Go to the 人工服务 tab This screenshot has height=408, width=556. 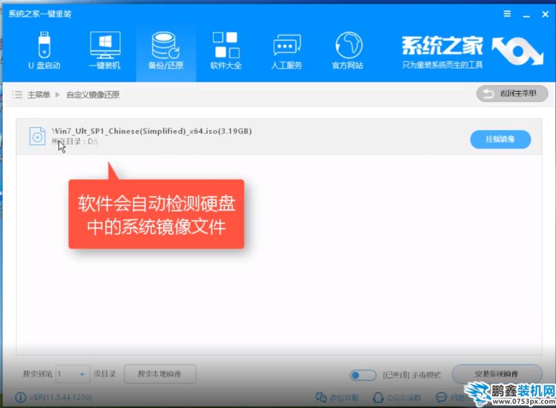click(x=287, y=51)
